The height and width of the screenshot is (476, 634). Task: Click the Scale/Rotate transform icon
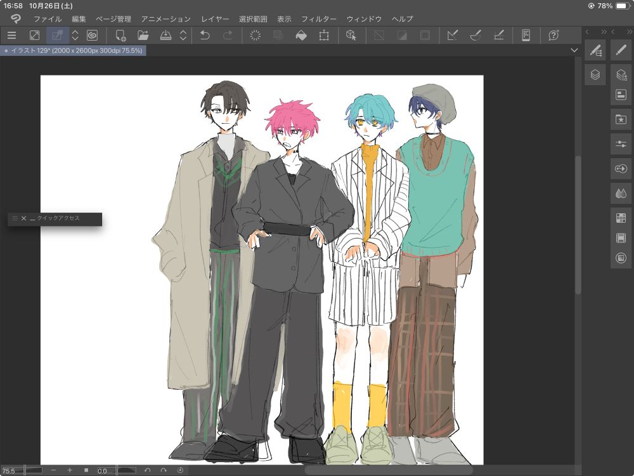point(324,36)
